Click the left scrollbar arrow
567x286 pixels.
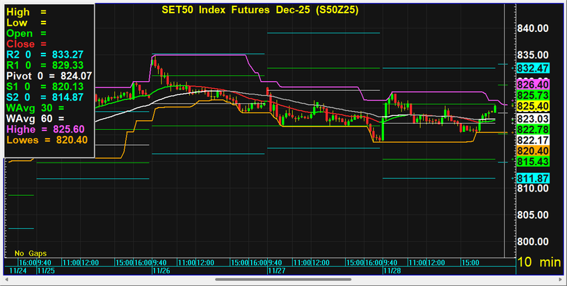point(6,280)
